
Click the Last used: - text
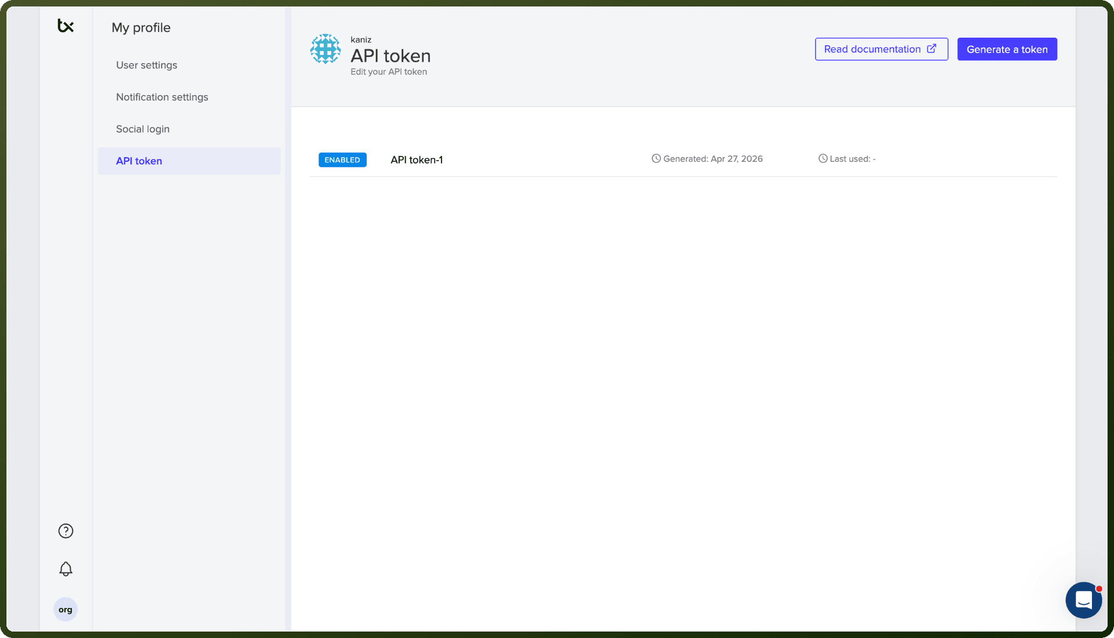852,158
